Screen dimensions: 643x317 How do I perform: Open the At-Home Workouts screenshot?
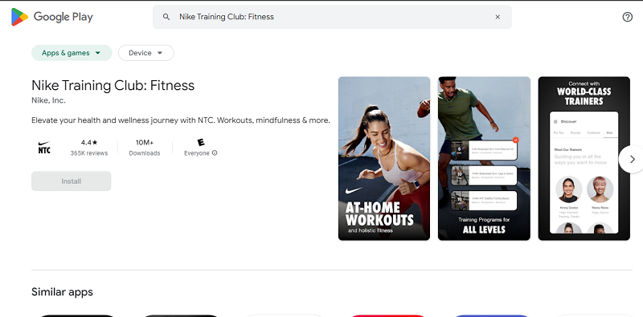[384, 159]
